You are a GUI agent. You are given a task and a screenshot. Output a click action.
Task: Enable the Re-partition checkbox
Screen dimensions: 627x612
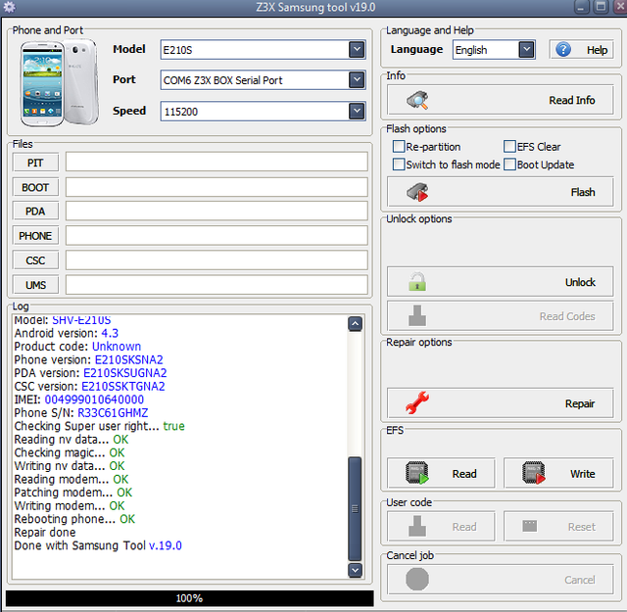pos(399,146)
